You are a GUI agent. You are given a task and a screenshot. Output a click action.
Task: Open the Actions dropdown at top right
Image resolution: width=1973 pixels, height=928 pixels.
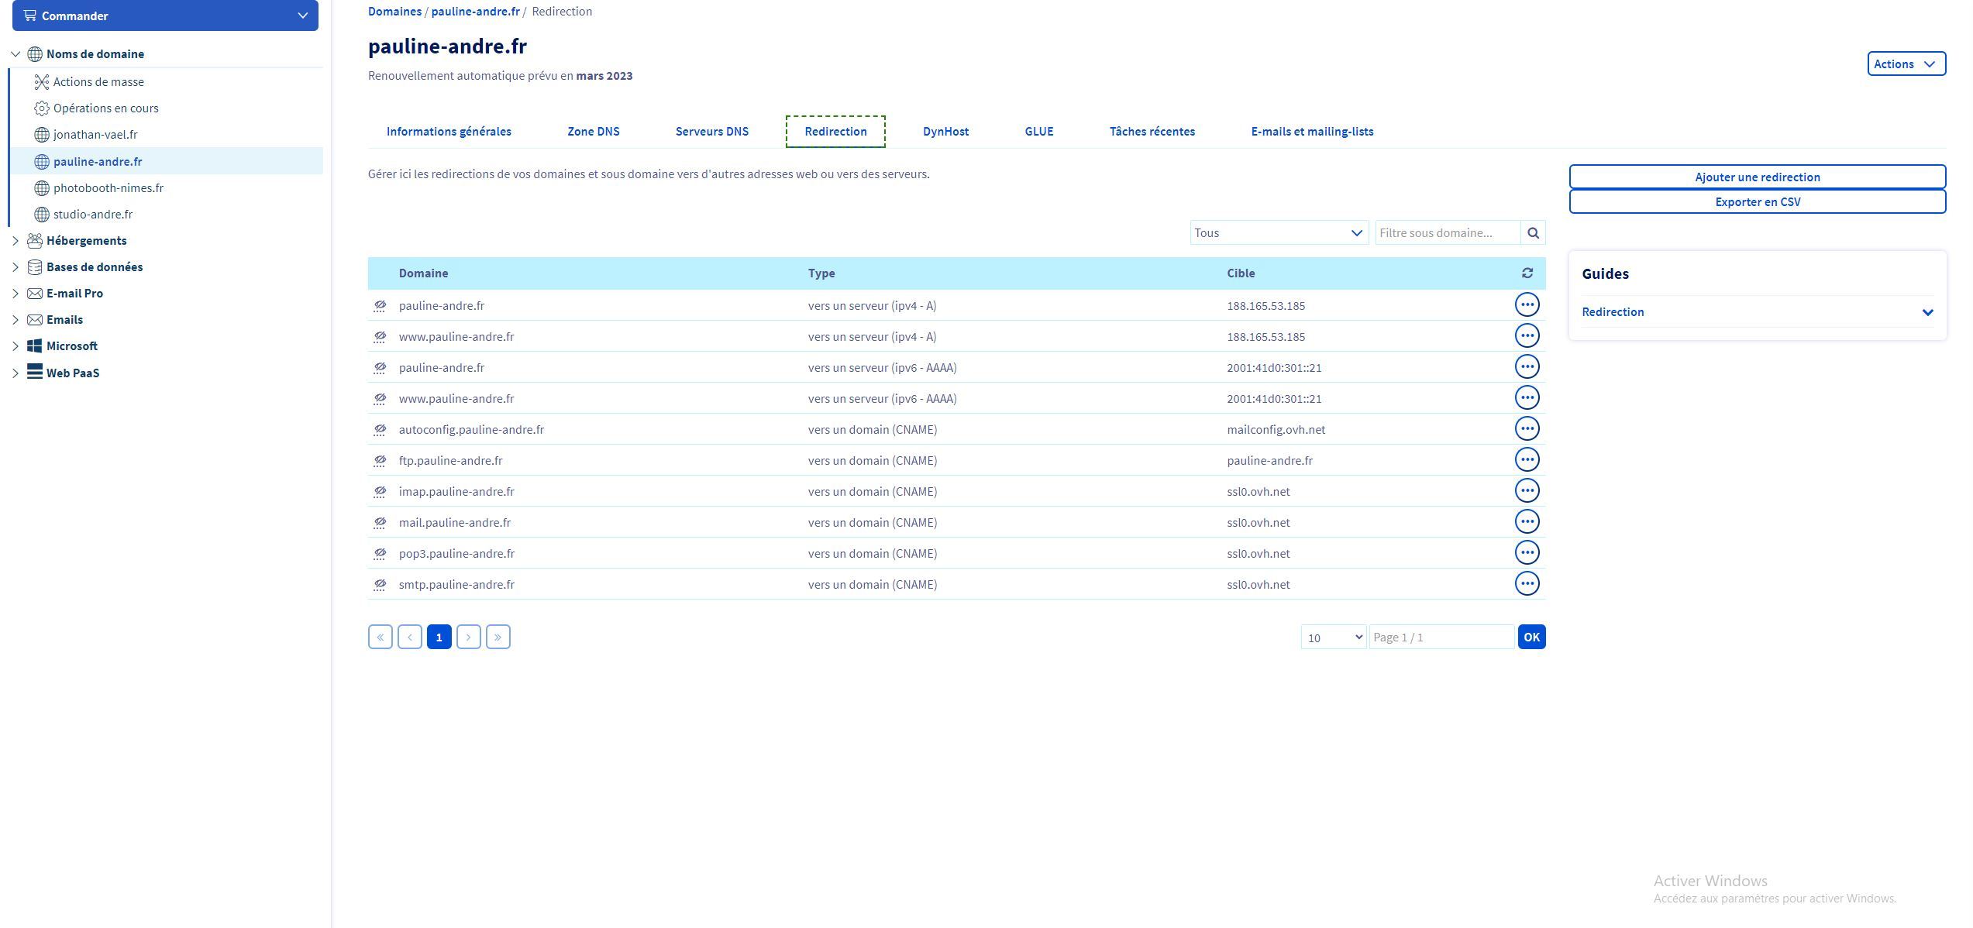1905,64
